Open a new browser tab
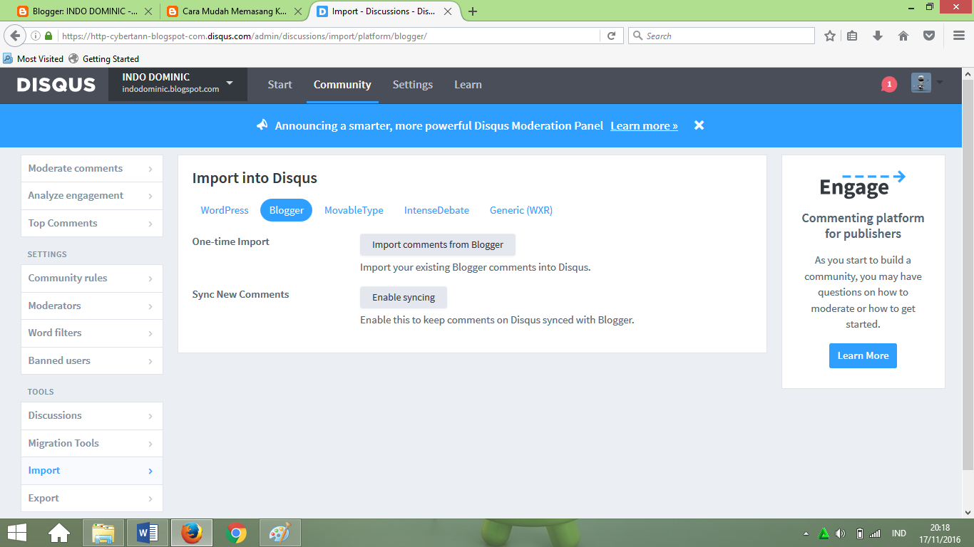Viewport: 974px width, 547px height. [x=473, y=11]
